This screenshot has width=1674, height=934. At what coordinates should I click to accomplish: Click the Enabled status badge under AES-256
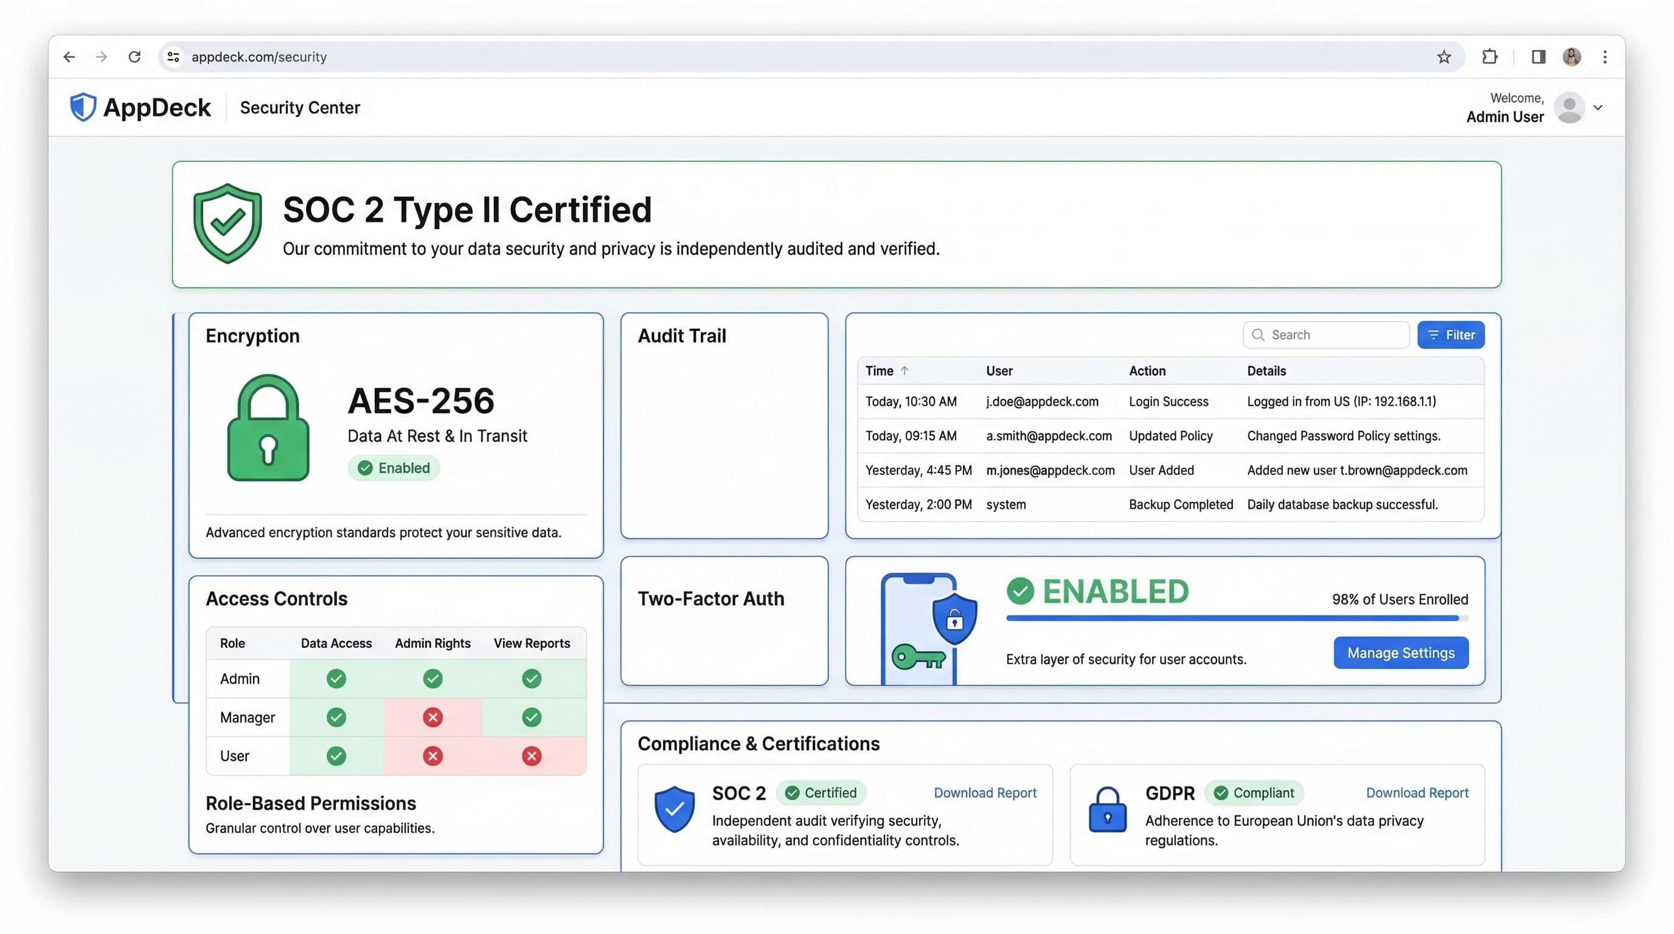pos(394,468)
